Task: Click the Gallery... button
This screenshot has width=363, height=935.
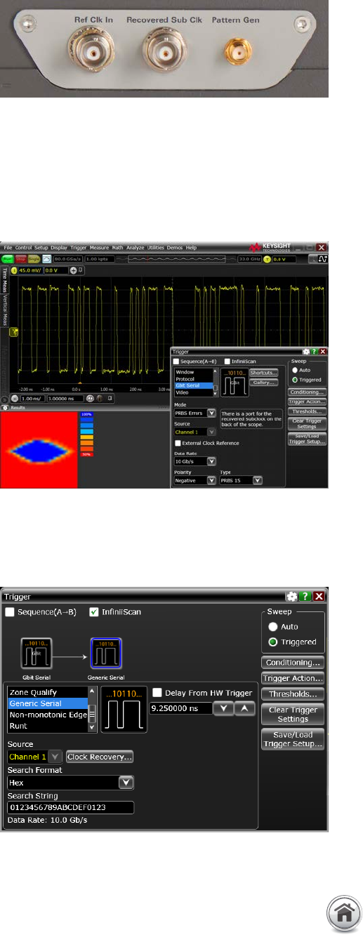Action: 264,383
